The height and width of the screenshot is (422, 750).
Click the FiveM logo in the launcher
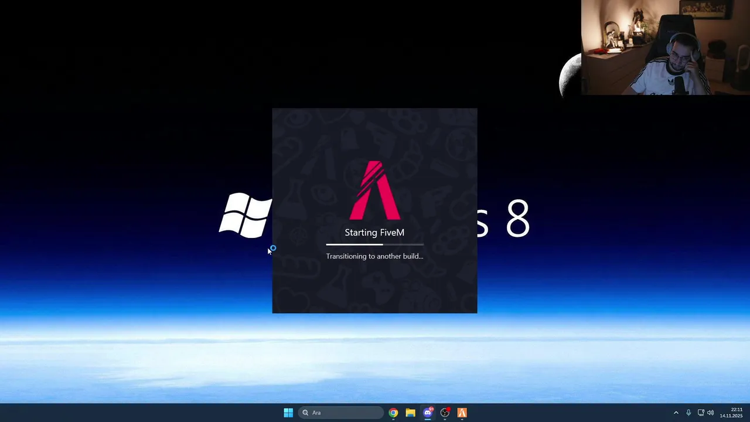[375, 190]
